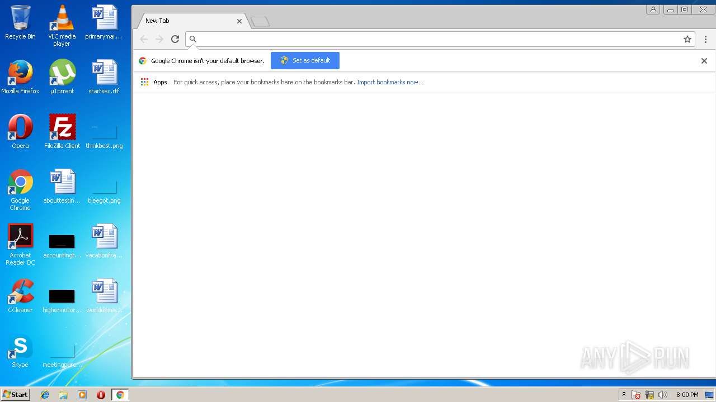Select the accountingt... file icon
The image size is (716, 402).
[62, 247]
